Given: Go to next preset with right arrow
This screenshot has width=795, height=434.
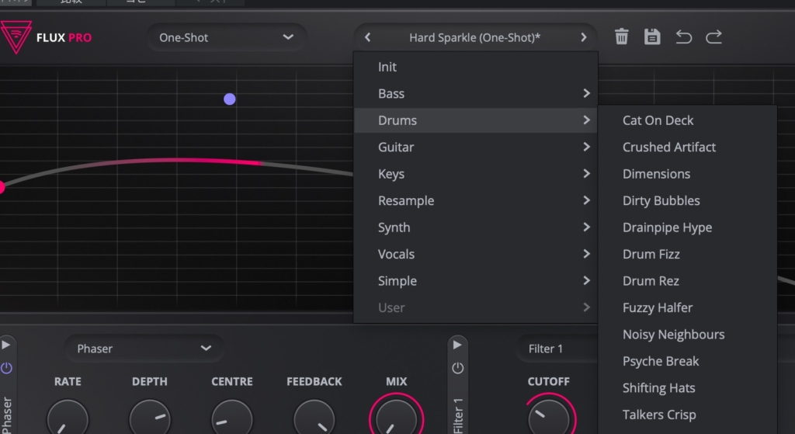Looking at the screenshot, I should click(x=583, y=37).
